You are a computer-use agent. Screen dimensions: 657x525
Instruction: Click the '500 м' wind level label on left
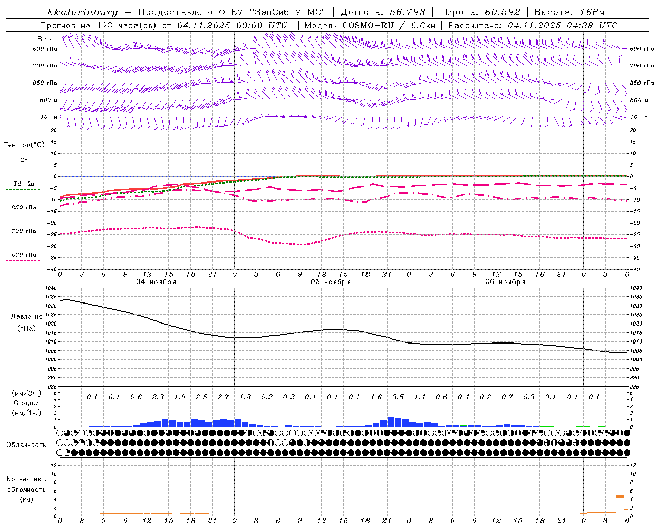click(x=49, y=100)
